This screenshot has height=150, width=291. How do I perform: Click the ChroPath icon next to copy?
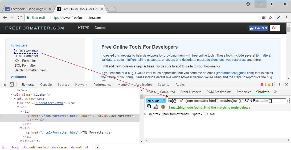coord(156,107)
